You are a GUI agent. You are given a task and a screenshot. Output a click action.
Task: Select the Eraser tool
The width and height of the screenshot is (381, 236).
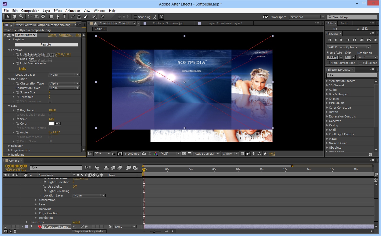tap(86, 17)
